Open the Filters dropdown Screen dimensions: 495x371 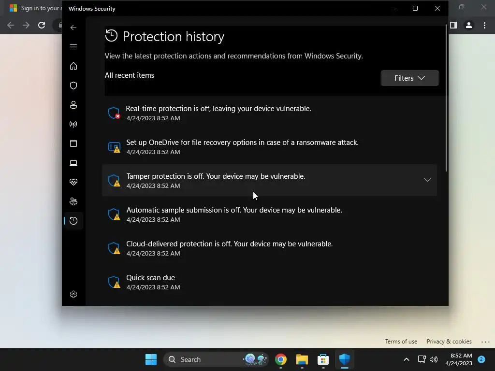click(409, 78)
